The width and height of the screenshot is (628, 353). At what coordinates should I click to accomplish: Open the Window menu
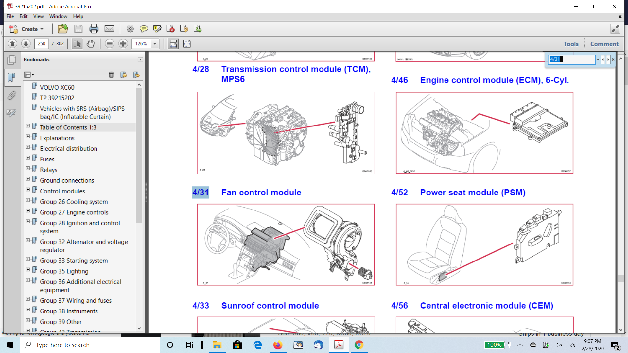(58, 16)
